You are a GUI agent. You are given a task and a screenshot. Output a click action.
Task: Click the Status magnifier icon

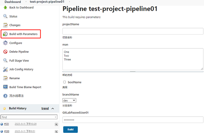tap(5, 16)
